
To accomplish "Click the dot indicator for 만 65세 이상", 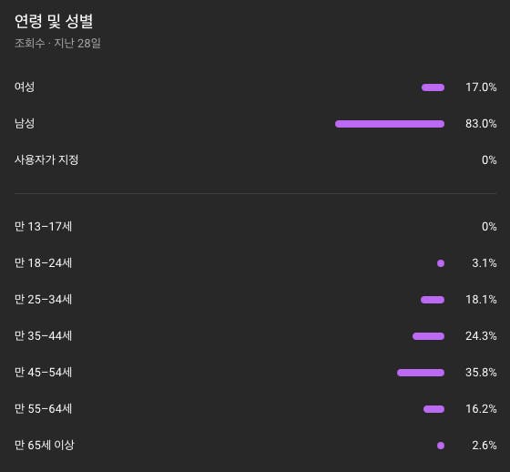I will click(x=441, y=446).
